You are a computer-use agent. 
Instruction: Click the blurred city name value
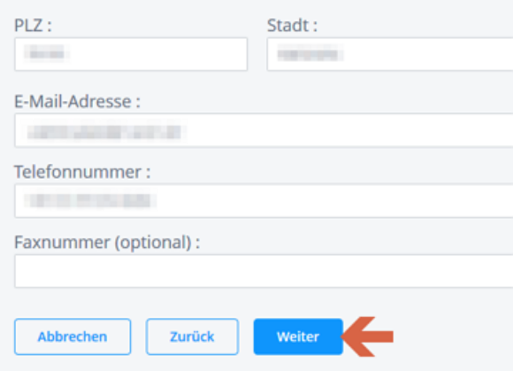310,54
